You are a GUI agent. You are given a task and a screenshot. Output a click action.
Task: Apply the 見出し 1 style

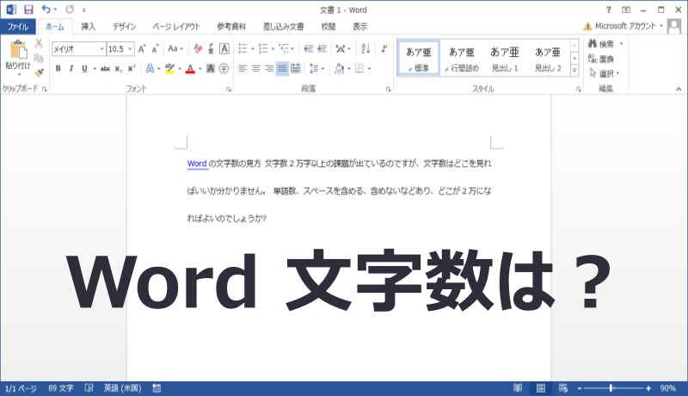[x=505, y=58]
